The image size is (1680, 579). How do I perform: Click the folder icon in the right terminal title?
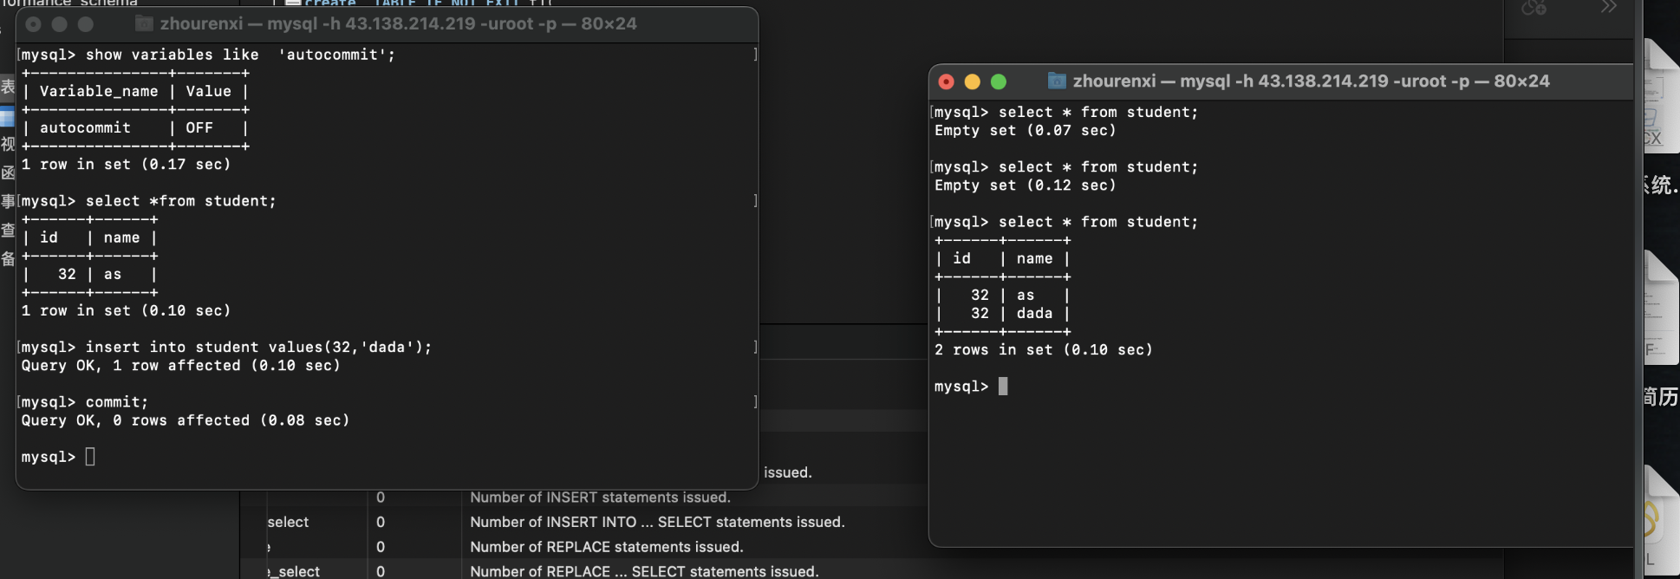[x=1057, y=81]
